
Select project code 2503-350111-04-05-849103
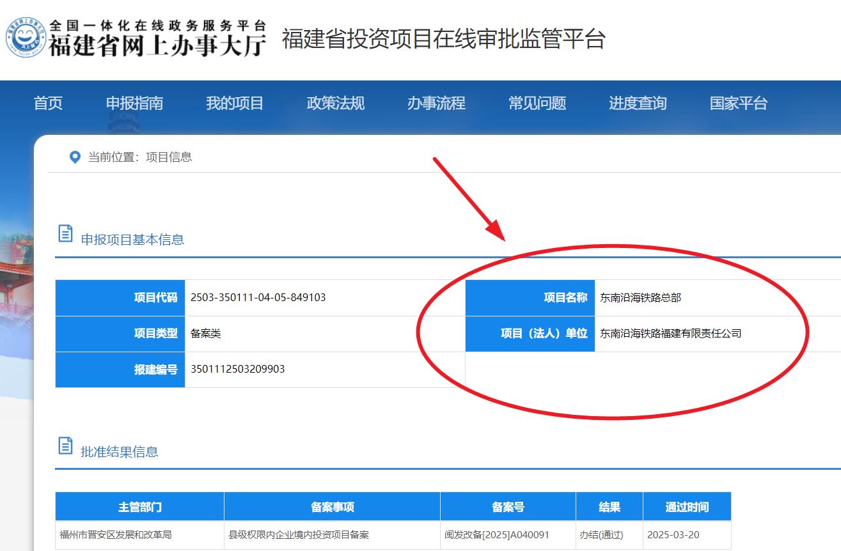point(258,297)
